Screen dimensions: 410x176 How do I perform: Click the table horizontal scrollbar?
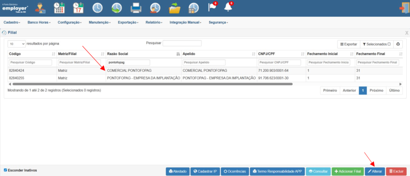tap(152, 84)
